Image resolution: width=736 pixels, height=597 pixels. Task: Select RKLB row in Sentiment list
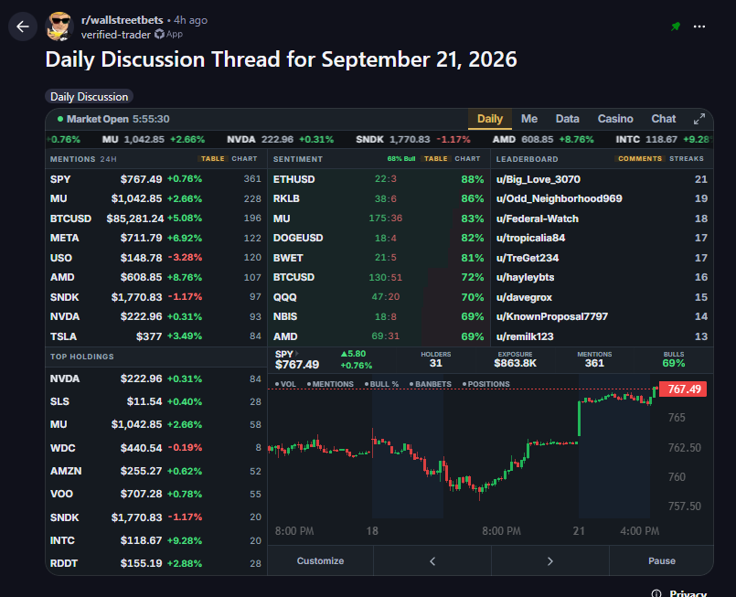[379, 199]
